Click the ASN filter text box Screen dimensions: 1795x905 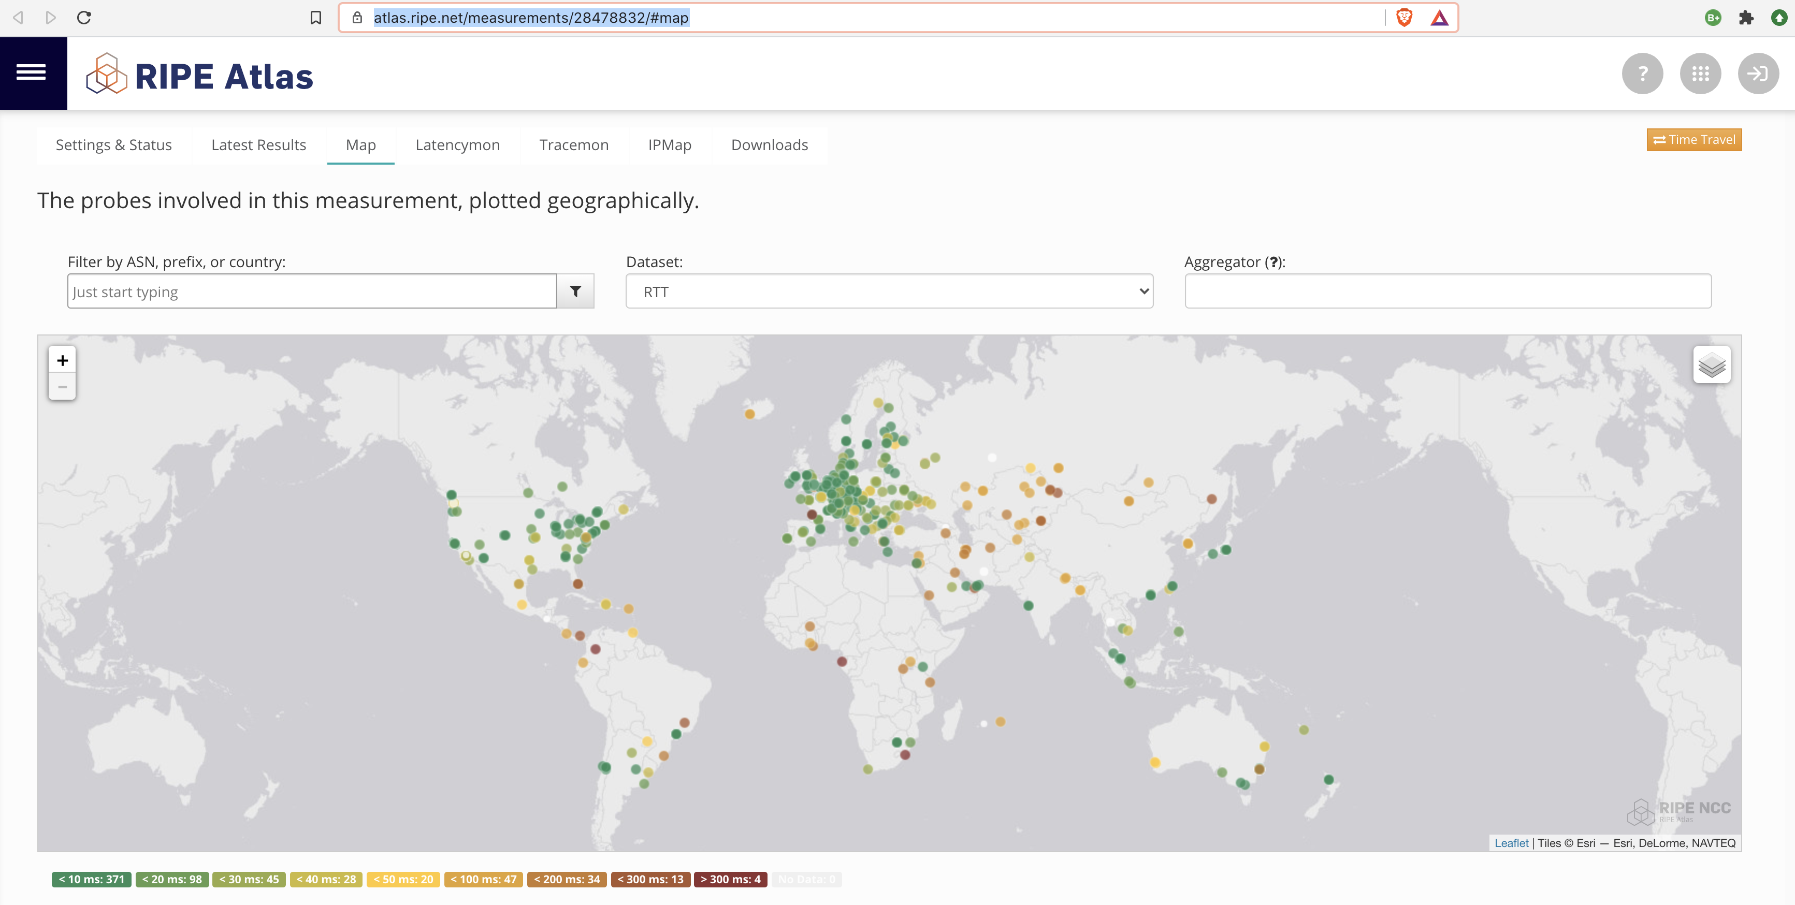(x=311, y=290)
